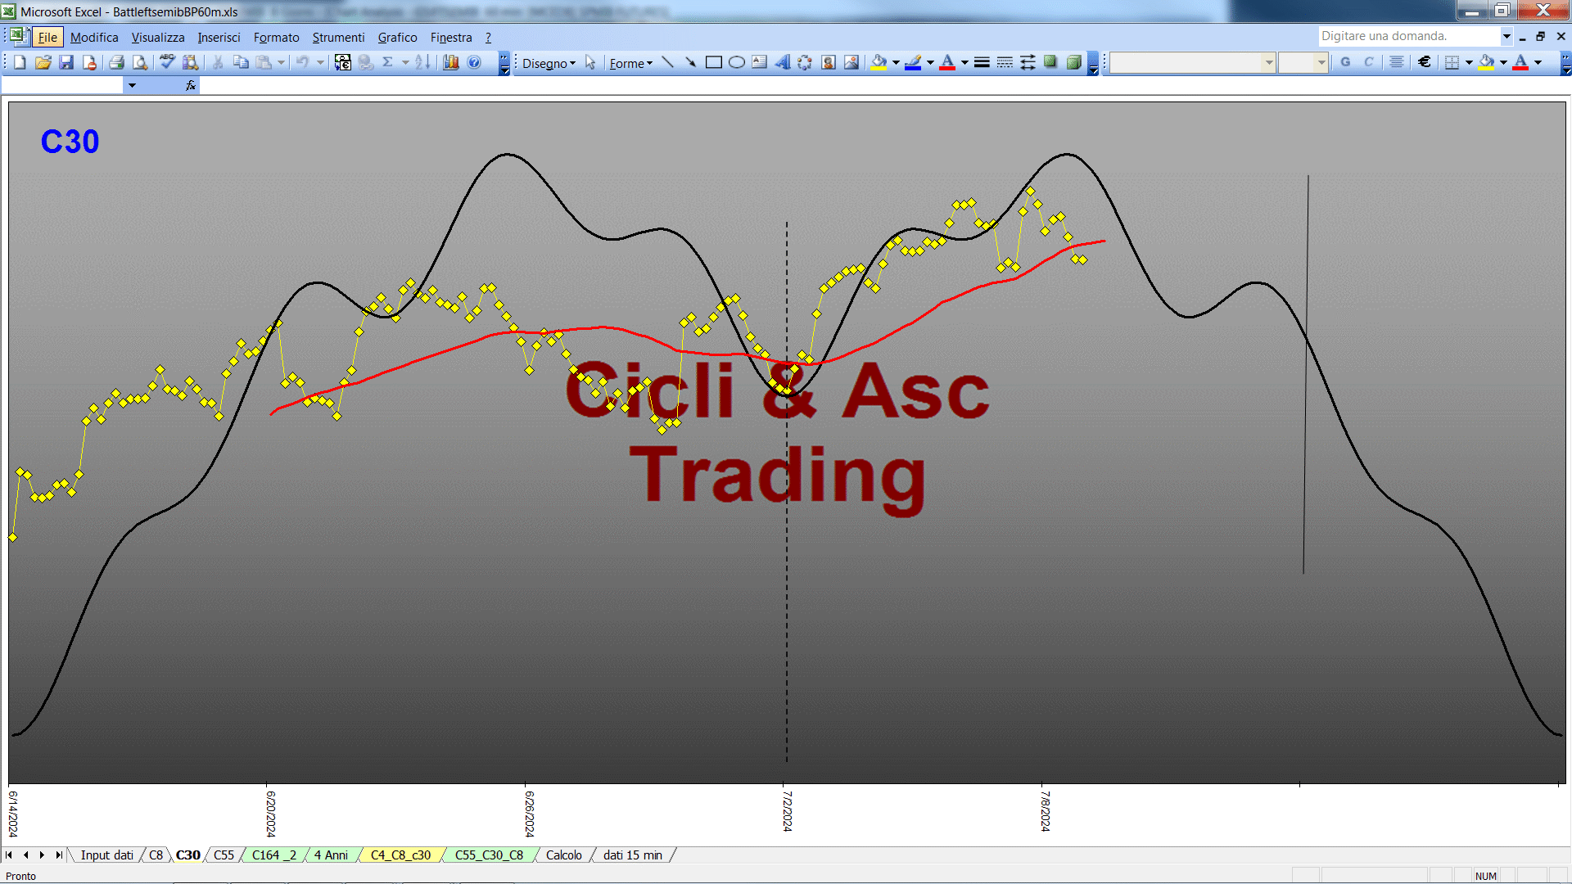Click the Permission document icon
The width and height of the screenshot is (1572, 884).
click(89, 62)
